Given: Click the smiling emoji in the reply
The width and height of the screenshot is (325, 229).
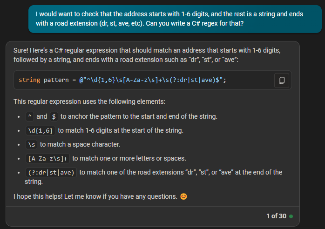Looking at the screenshot, I should 183,196.
